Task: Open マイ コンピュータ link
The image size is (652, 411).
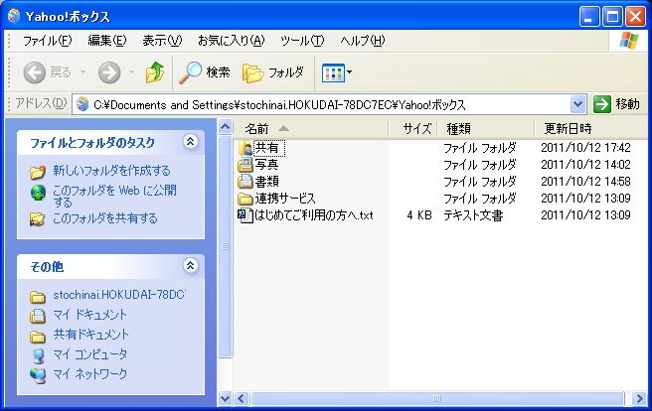Action: coord(89,354)
